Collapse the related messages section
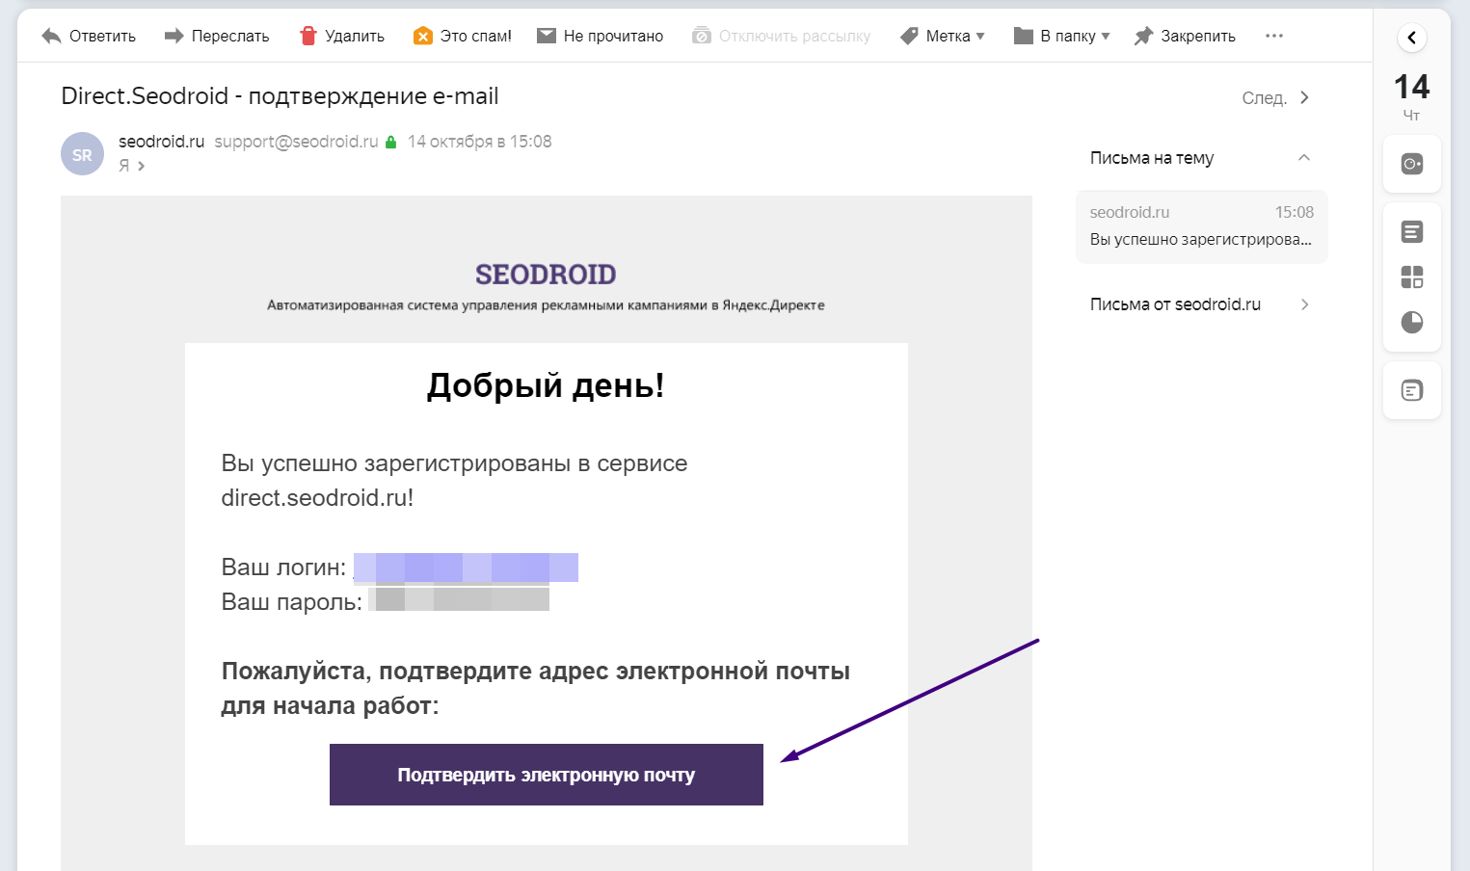 point(1304,158)
